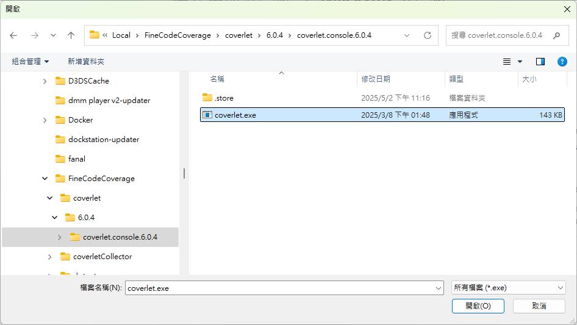The image size is (577, 325).
Task: Expand the Docker folder node
Action: tap(45, 120)
